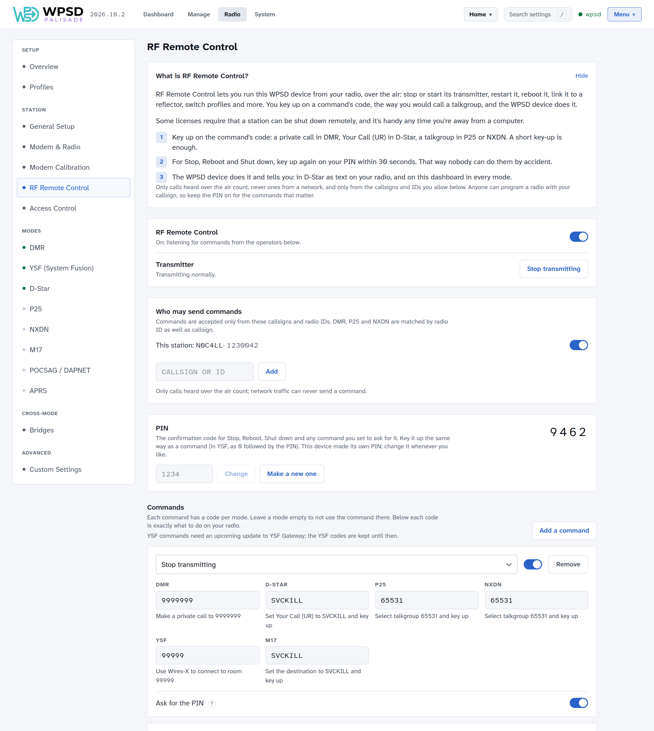The height and width of the screenshot is (731, 654).
Task: Focus the Callsign or ID input field
Action: tap(204, 372)
